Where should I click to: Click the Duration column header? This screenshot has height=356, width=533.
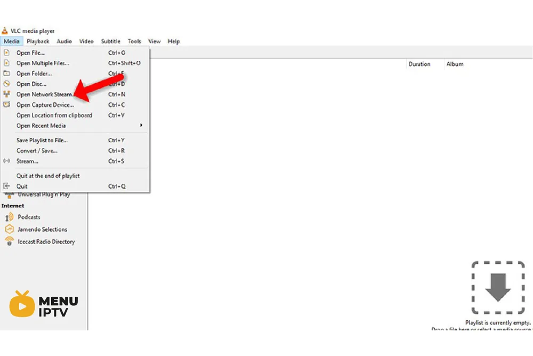point(419,64)
